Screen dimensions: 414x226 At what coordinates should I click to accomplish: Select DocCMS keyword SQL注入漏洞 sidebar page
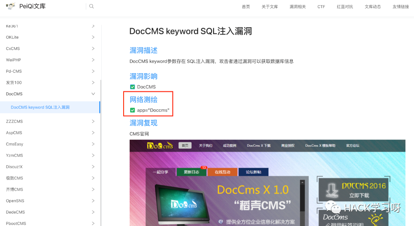50,107
